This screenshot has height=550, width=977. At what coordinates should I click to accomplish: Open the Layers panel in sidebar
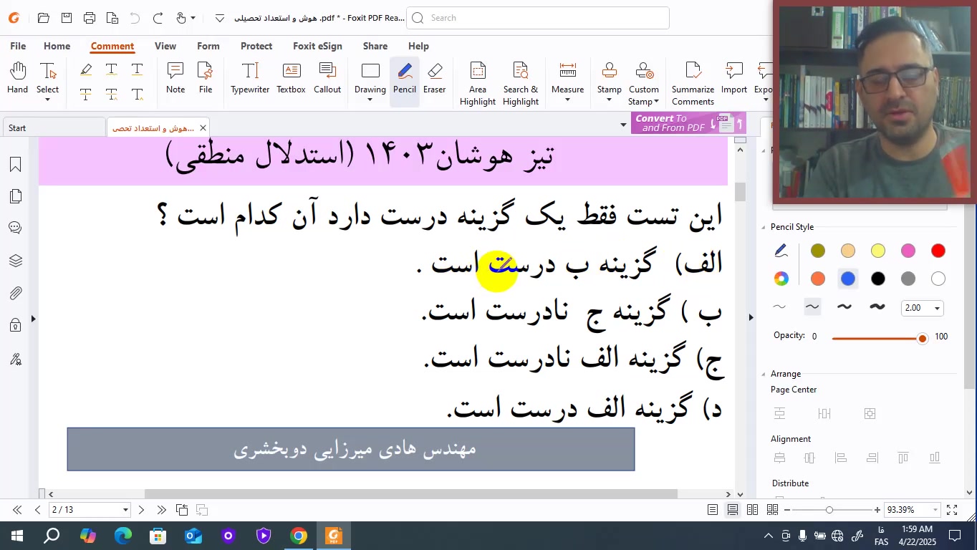[x=15, y=261]
